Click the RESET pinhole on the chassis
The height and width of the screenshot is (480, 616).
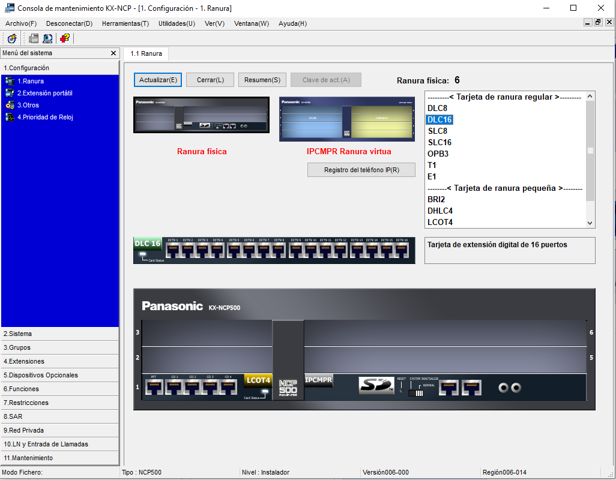pos(401,391)
